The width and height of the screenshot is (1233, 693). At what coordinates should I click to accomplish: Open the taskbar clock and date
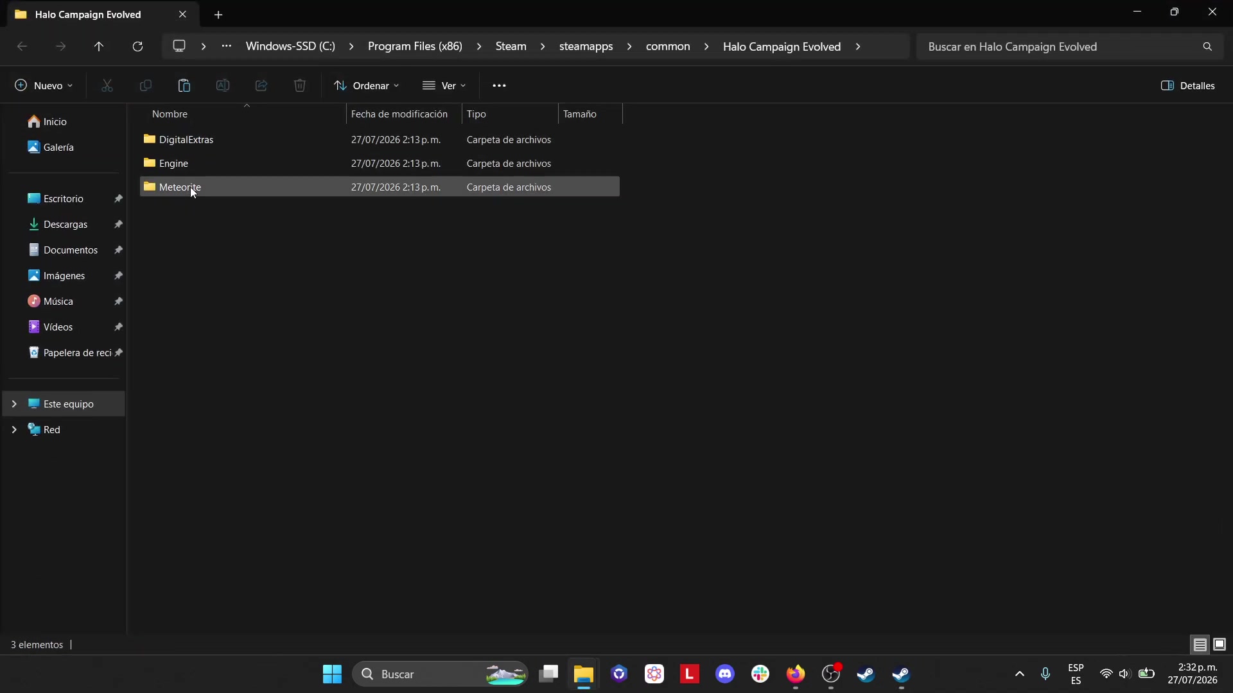coord(1193,674)
